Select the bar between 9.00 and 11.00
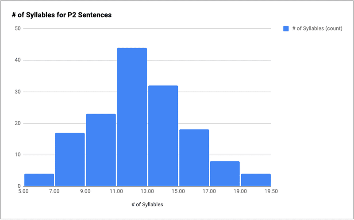354x220 pixels. tap(101, 150)
